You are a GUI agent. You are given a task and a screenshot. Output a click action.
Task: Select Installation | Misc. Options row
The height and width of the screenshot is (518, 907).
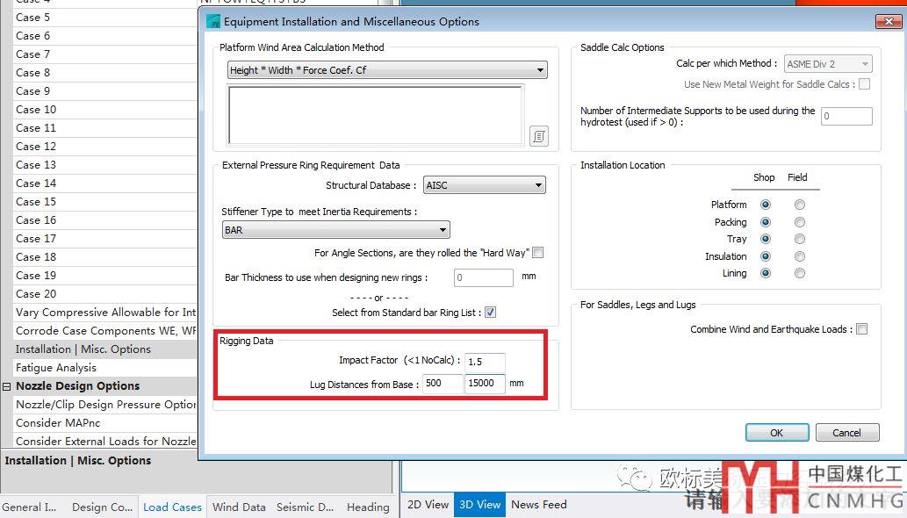[104, 349]
